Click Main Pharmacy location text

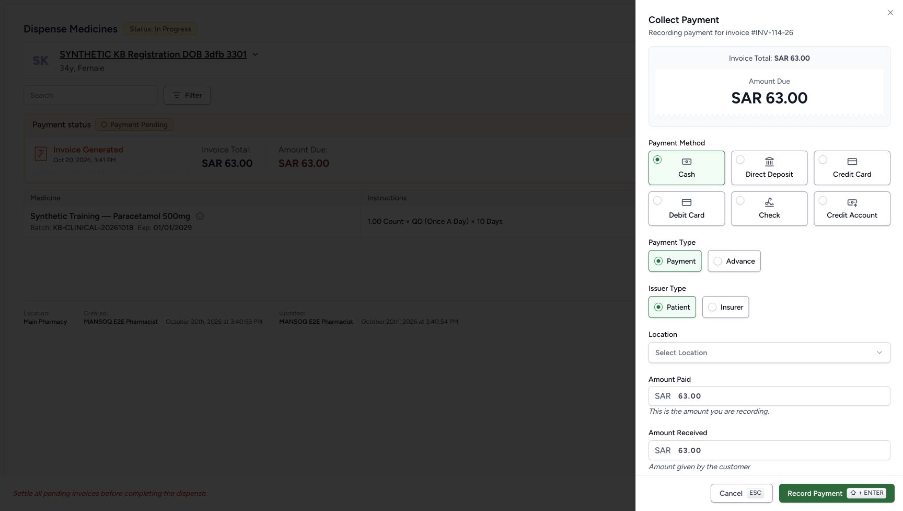[x=45, y=322]
